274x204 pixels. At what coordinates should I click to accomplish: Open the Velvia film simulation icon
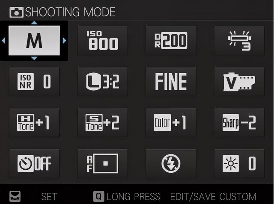tap(239, 82)
